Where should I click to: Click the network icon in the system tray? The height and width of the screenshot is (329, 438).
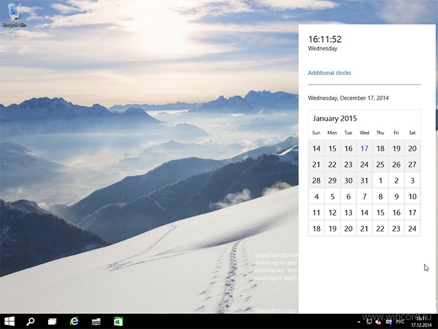point(368,321)
